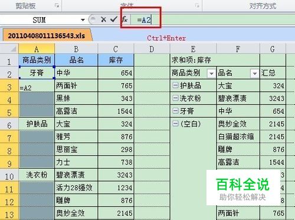Click cell B8 with 思丽宝

click(76, 149)
